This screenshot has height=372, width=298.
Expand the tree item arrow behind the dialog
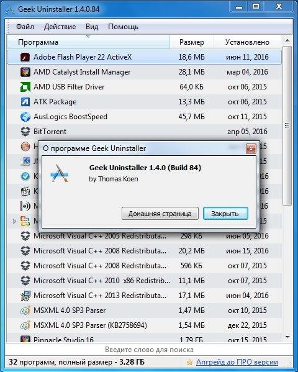[x=14, y=221]
